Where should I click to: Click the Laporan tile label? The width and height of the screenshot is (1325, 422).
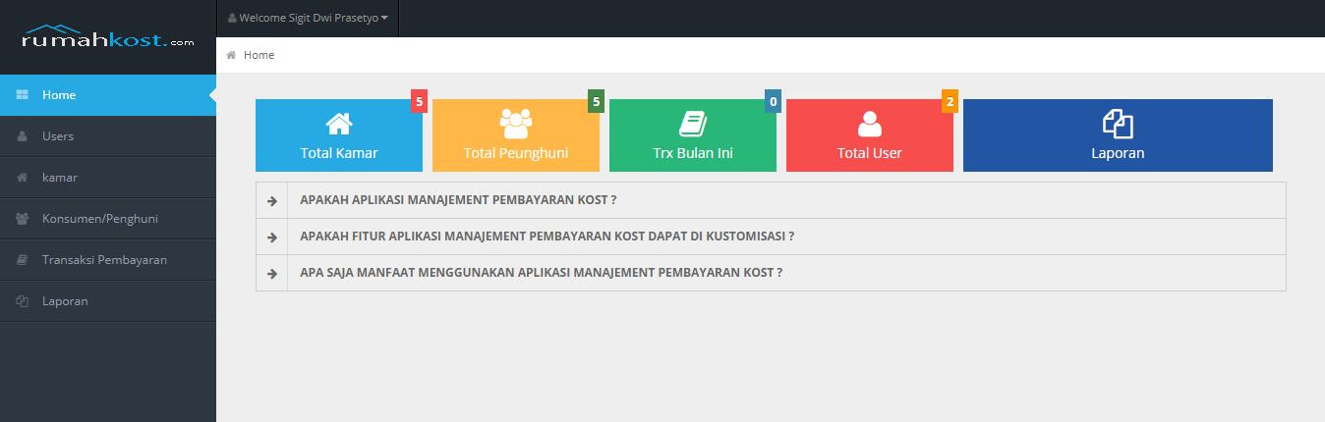coord(1118,153)
